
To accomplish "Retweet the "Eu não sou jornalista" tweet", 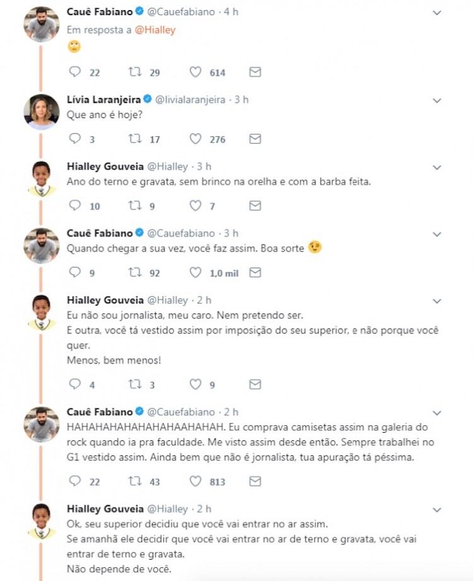I will tap(135, 384).
